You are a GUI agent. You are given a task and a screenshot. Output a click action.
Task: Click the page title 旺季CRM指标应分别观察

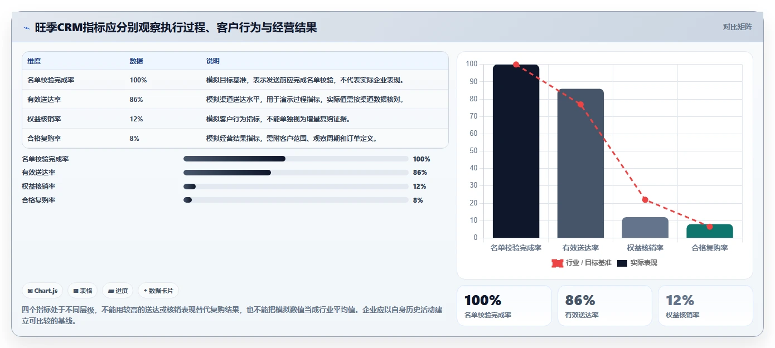176,27
